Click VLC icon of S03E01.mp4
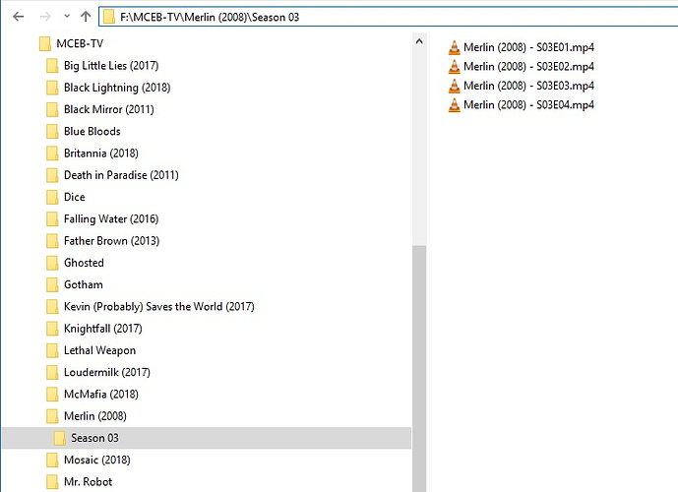Viewport: 678px width, 492px height. (x=454, y=47)
